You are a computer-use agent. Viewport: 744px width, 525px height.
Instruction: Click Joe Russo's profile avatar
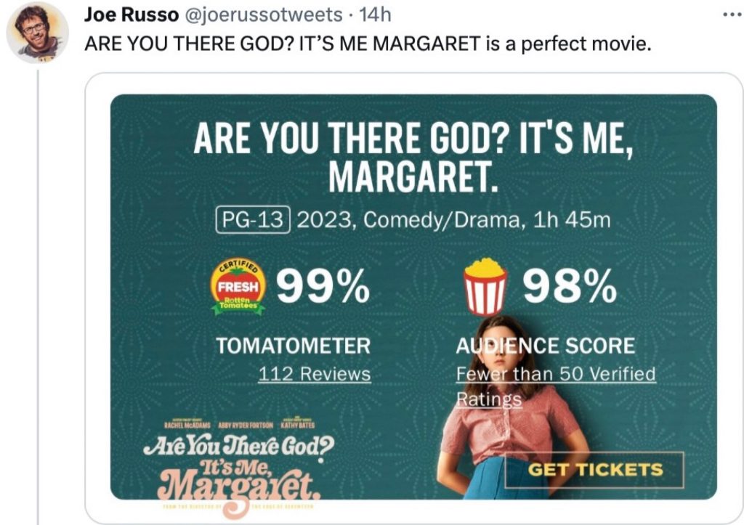[x=37, y=32]
